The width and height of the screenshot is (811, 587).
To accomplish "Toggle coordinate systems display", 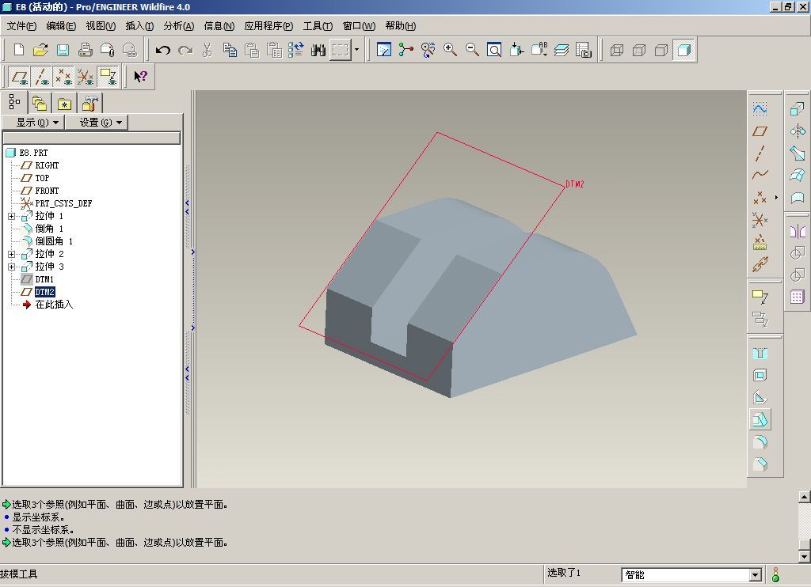I will pyautogui.click(x=86, y=77).
